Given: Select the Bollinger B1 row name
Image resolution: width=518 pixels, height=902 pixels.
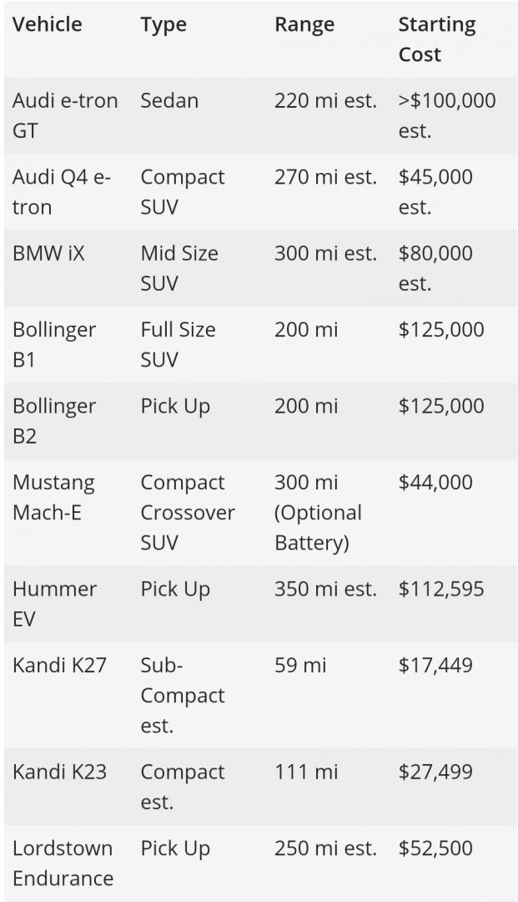Looking at the screenshot, I should click(x=54, y=344).
